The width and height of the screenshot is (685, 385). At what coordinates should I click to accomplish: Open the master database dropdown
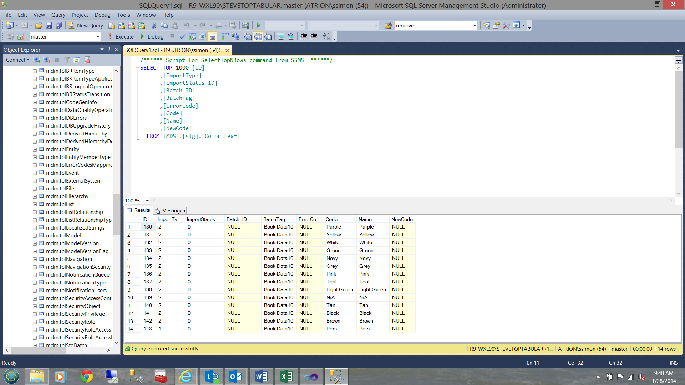pyautogui.click(x=98, y=36)
